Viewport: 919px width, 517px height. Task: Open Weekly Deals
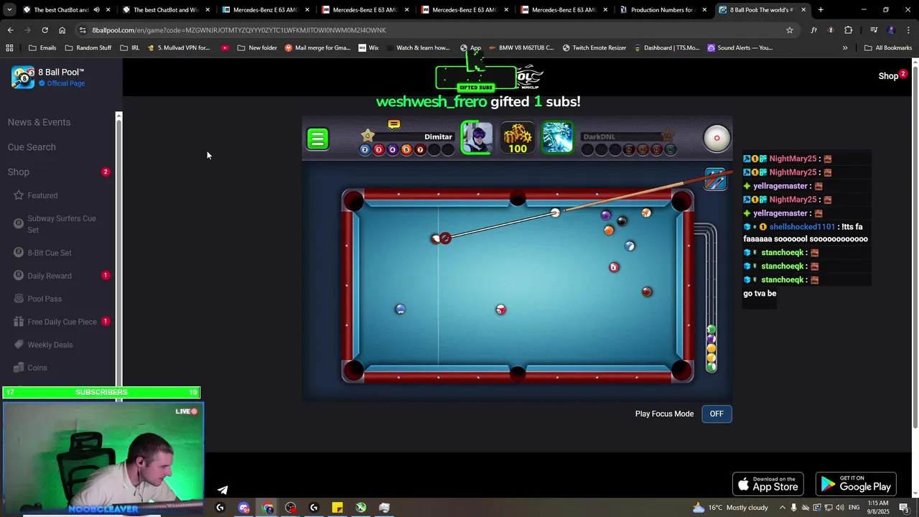click(x=50, y=345)
